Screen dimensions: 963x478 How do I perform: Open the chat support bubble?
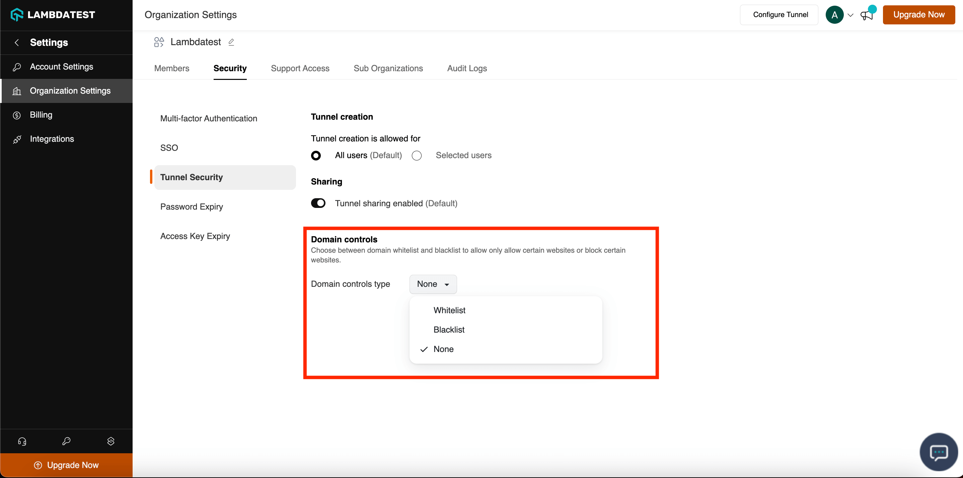coord(938,452)
